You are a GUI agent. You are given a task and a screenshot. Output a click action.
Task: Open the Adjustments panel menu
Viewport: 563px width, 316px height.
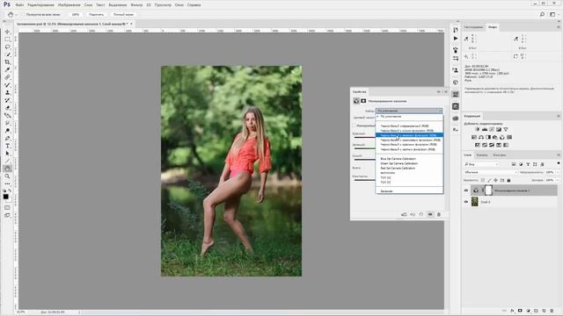click(x=559, y=116)
